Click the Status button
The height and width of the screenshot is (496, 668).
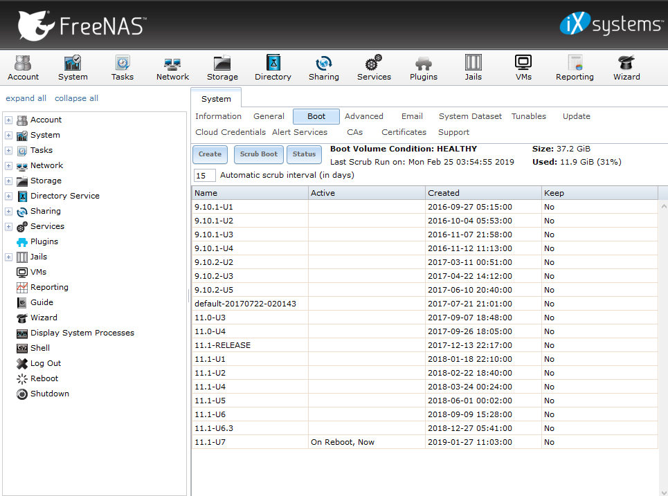[x=304, y=154]
